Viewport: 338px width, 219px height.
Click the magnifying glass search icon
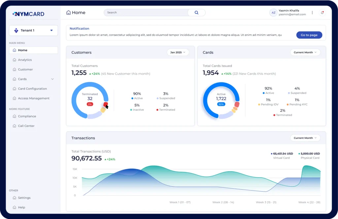click(196, 13)
